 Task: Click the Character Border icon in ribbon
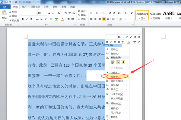pyautogui.click(x=74, y=13)
